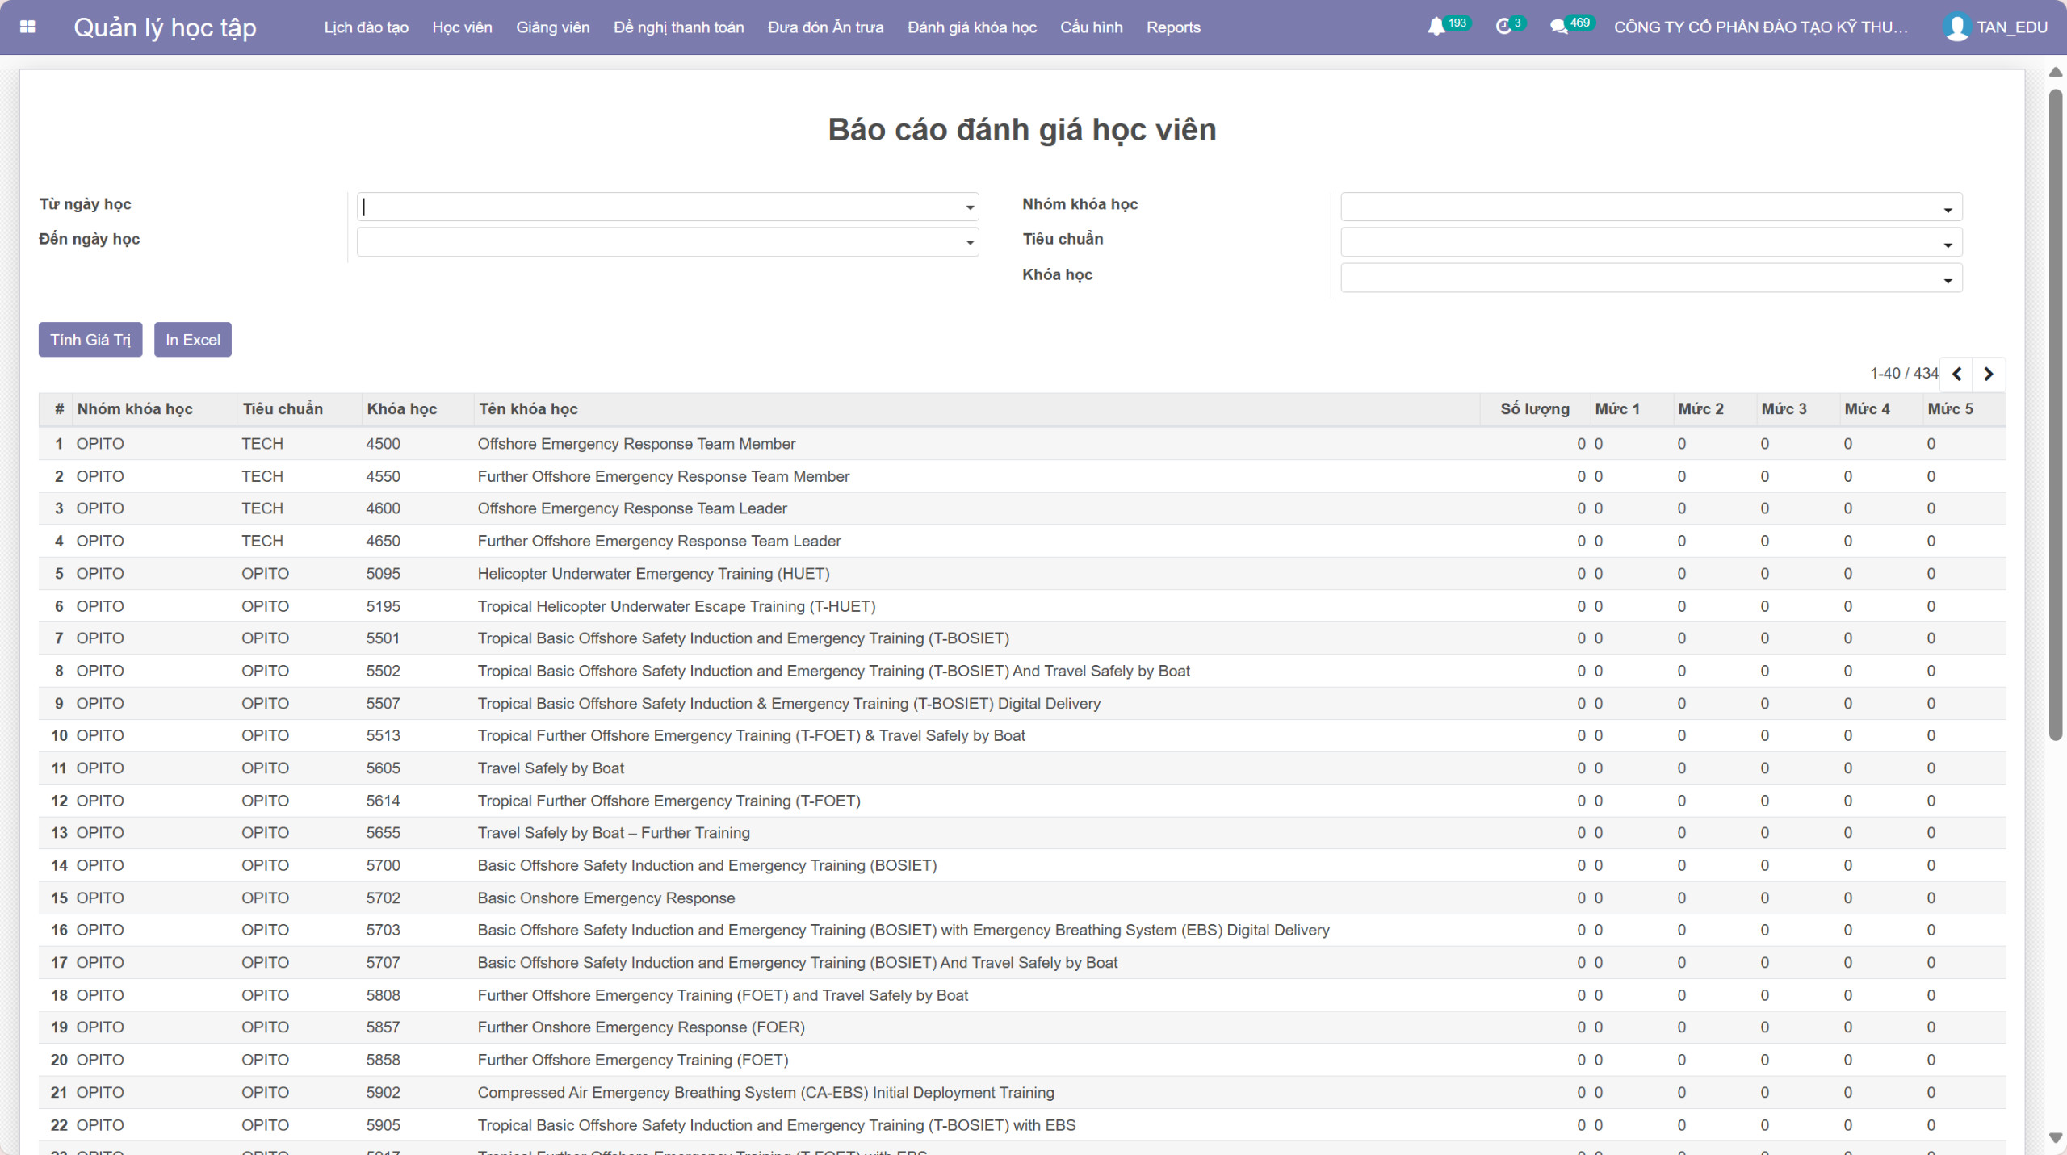Screen dimensions: 2067x1155
Task: Expand the Từ ngày học dropdown
Action: 970,207
